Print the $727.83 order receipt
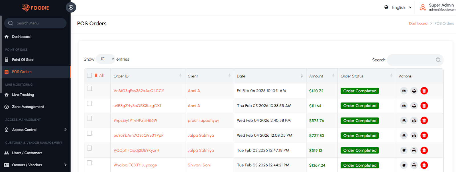Screen dimensions: 456x172 [x=414, y=136]
